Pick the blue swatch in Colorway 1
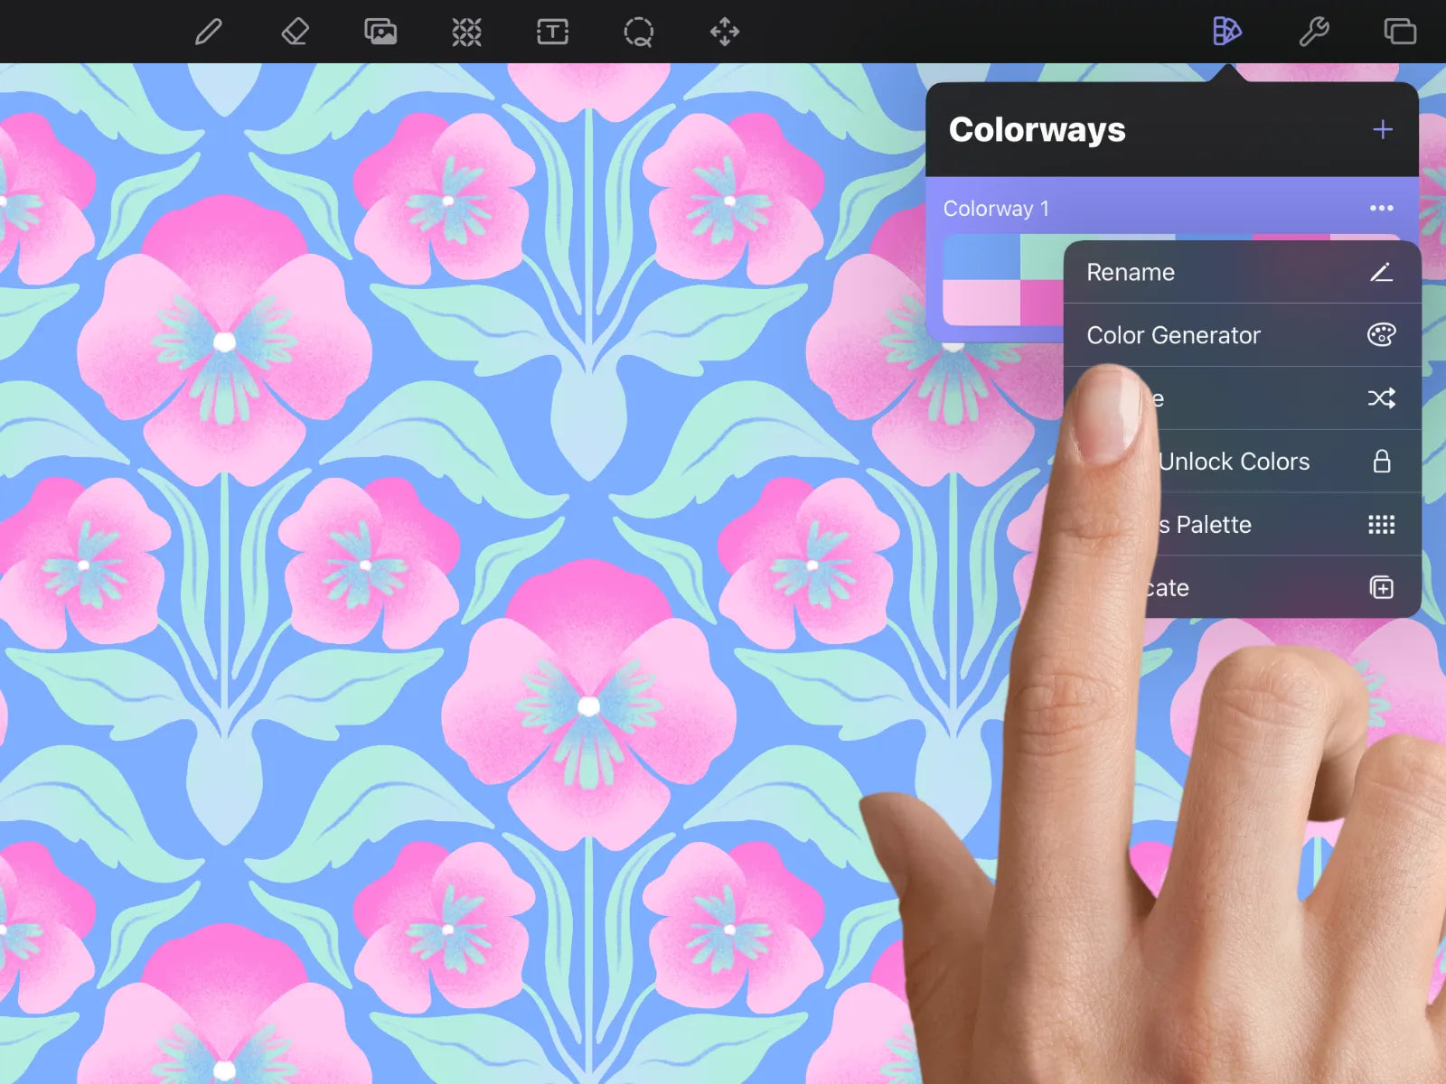Viewport: 1446px width, 1084px height. [981, 257]
